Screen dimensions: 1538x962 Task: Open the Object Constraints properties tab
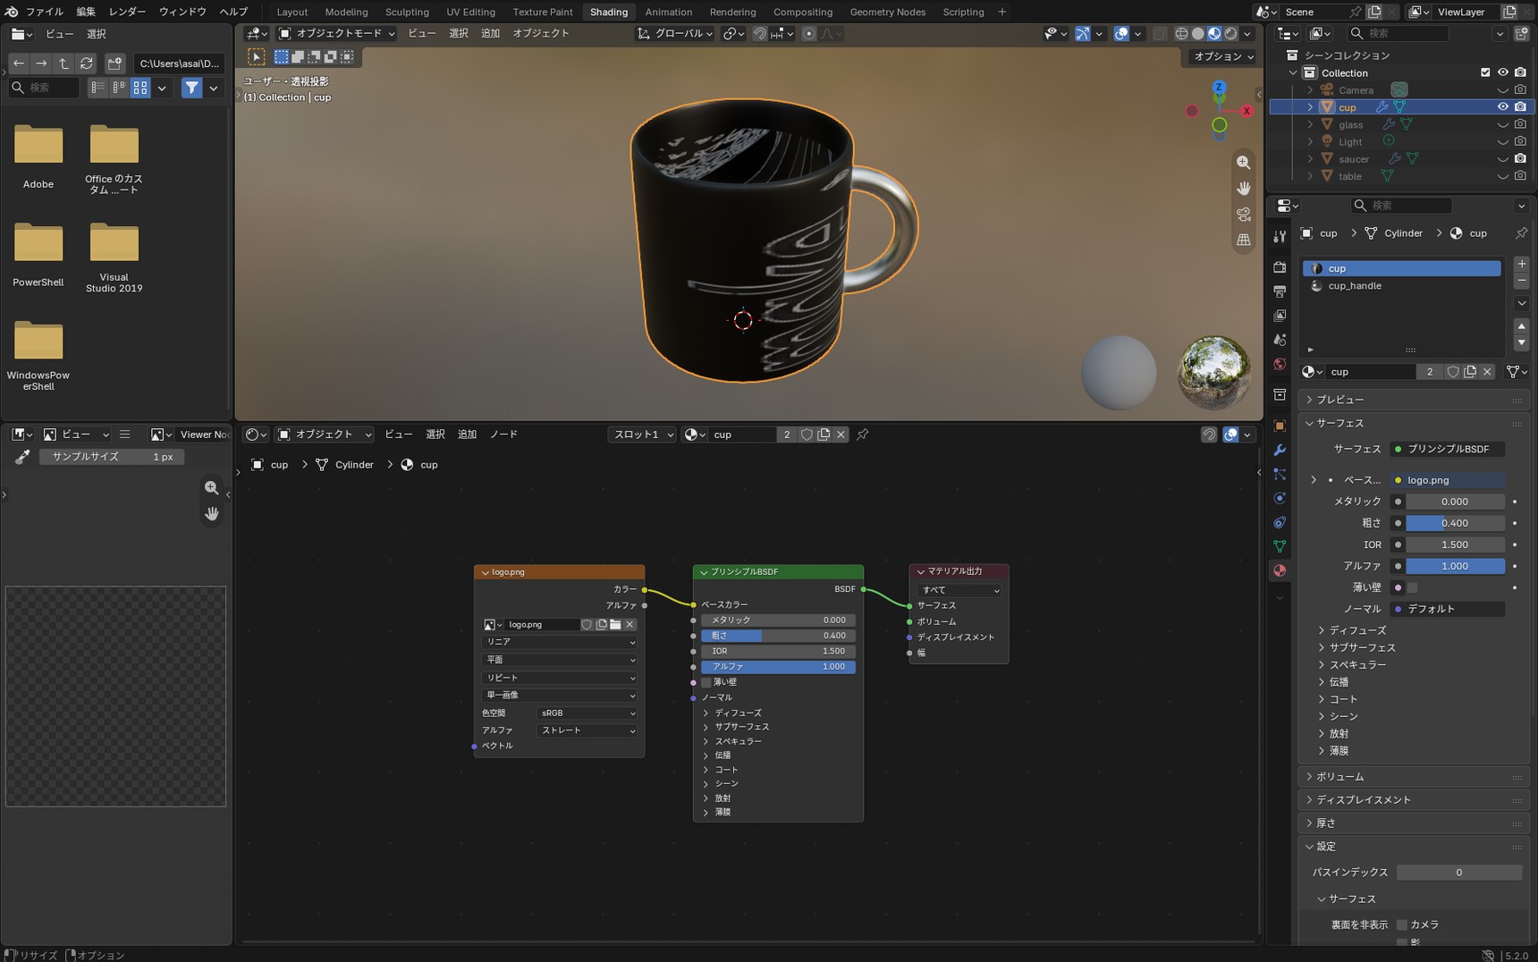(x=1280, y=522)
